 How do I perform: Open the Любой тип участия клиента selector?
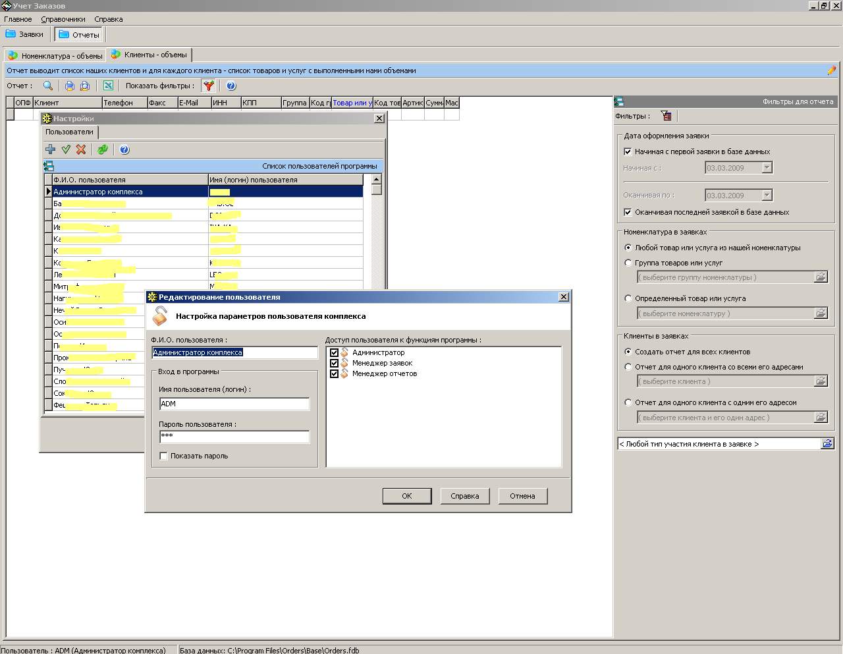pos(827,444)
